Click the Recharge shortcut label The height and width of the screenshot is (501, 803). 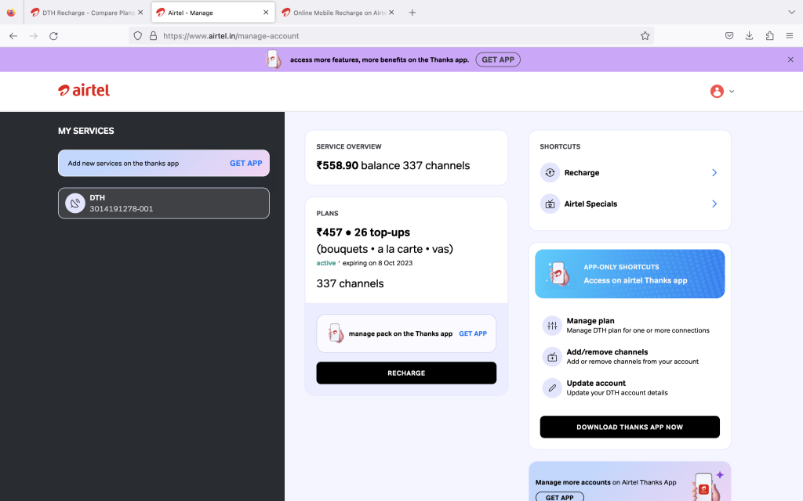point(582,173)
